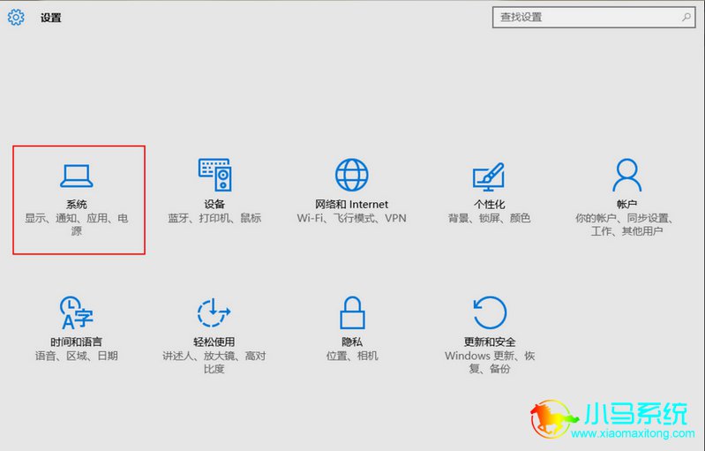
Task: Click the 讲述人、放大镜、高对比度 description
Action: 214,362
